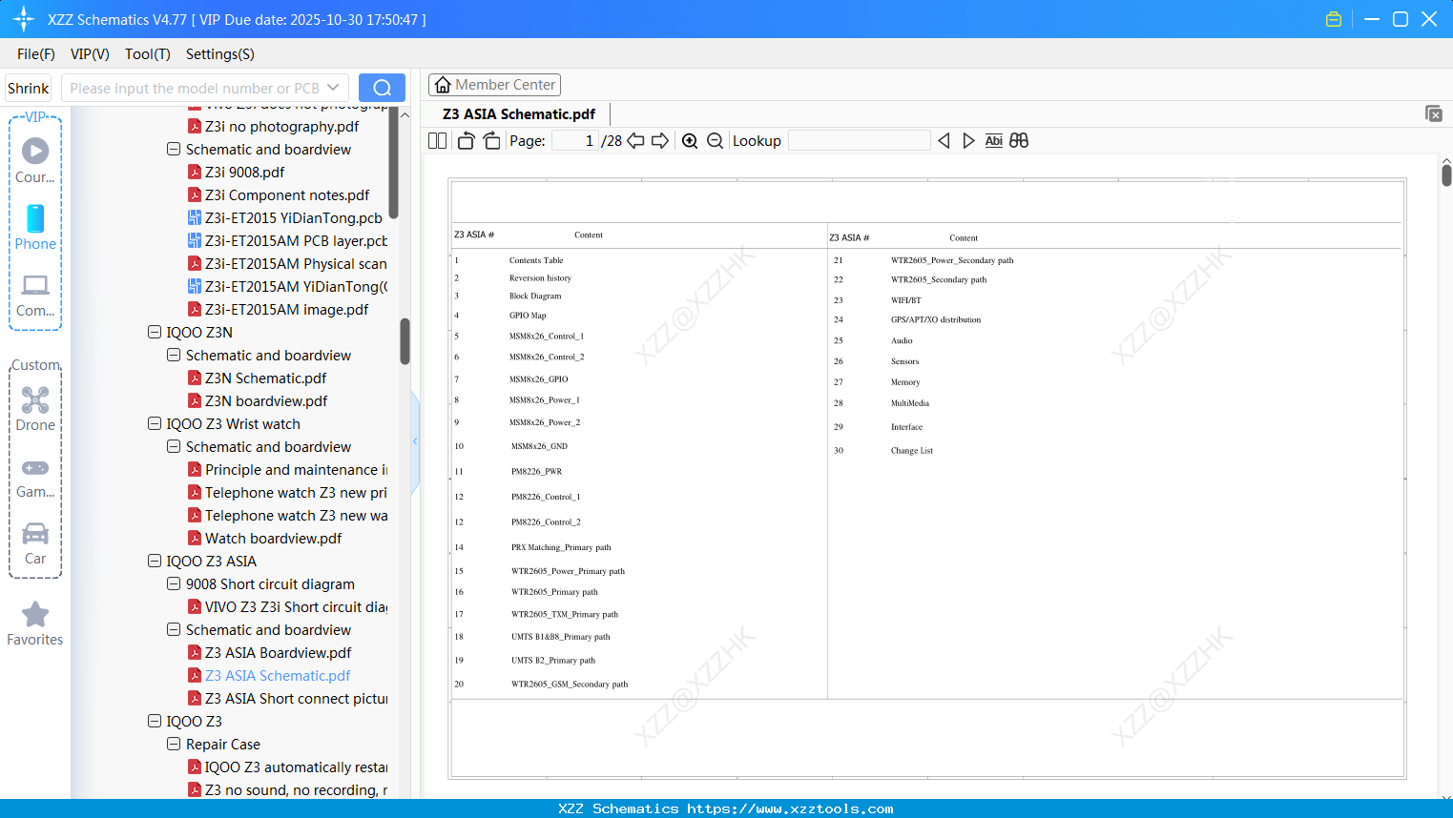Open the model number dropdown

tap(333, 88)
